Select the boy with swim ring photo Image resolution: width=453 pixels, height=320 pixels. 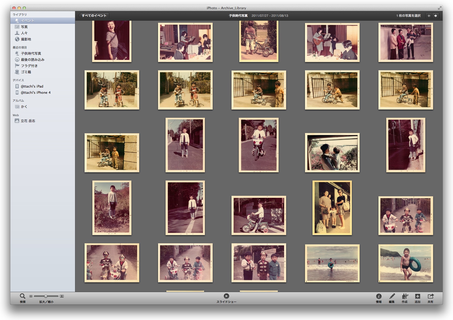tap(405, 263)
